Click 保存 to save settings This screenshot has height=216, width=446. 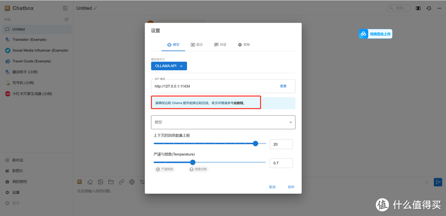click(291, 187)
